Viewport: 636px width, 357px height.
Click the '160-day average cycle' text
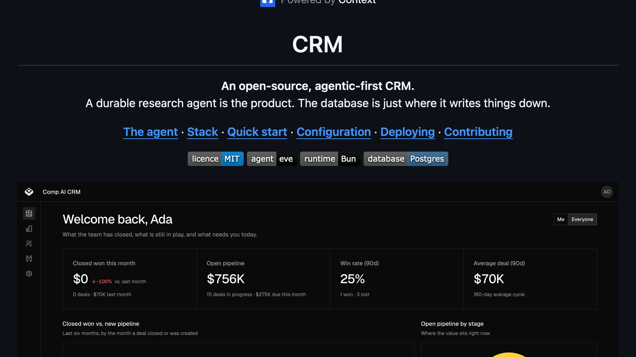coord(499,294)
